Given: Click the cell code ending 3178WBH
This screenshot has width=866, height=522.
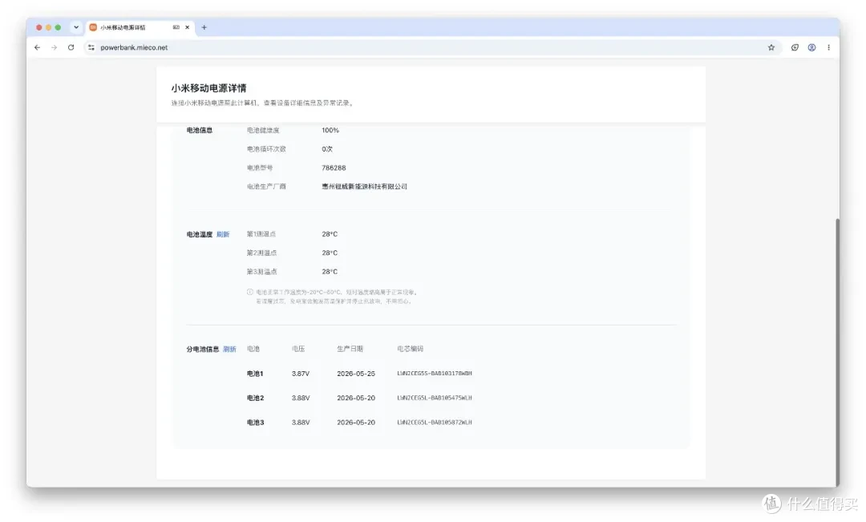Looking at the screenshot, I should pos(435,374).
